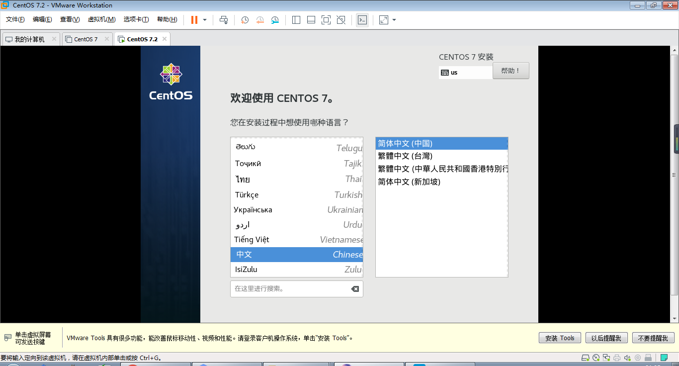The image size is (679, 366).
Task: Click the 以后提醒我 button
Action: pyautogui.click(x=606, y=338)
